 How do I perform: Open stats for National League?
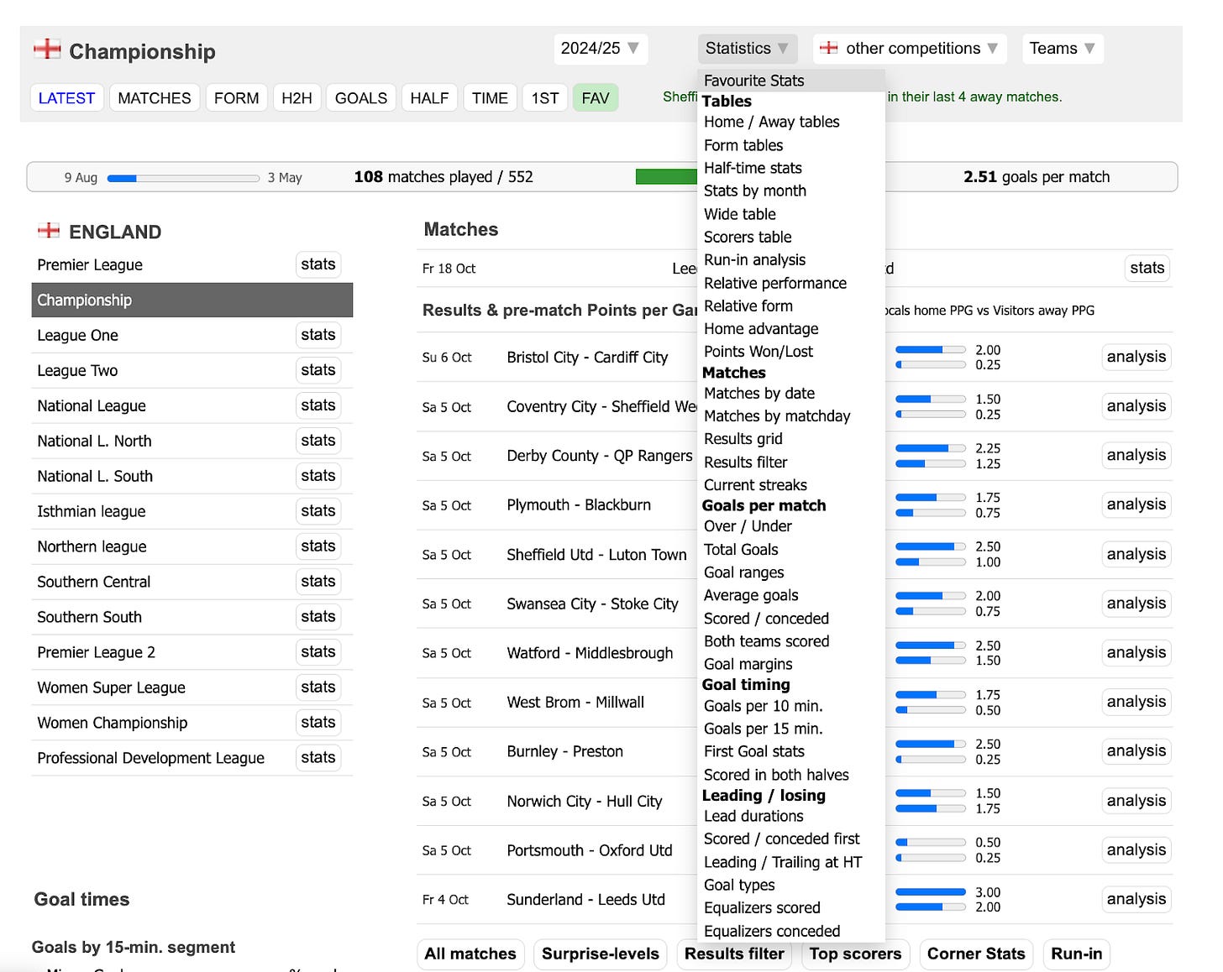point(318,405)
